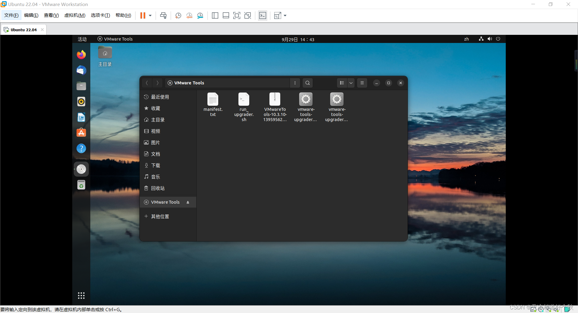Open the zh input method indicator
This screenshot has height=313, width=578.
pos(466,39)
